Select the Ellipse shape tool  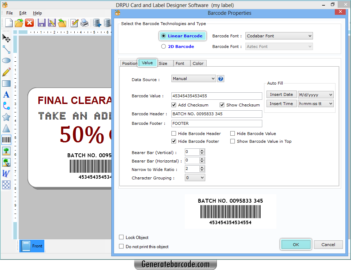point(6,61)
